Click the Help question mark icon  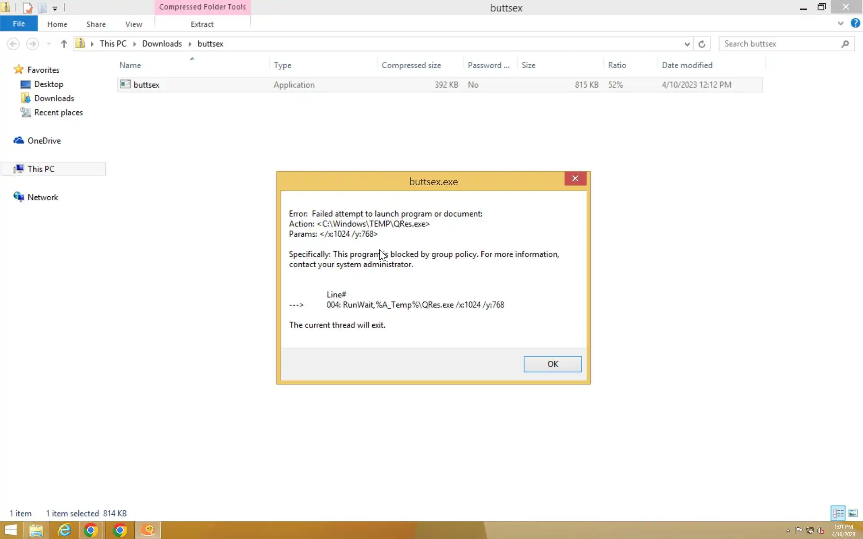855,23
